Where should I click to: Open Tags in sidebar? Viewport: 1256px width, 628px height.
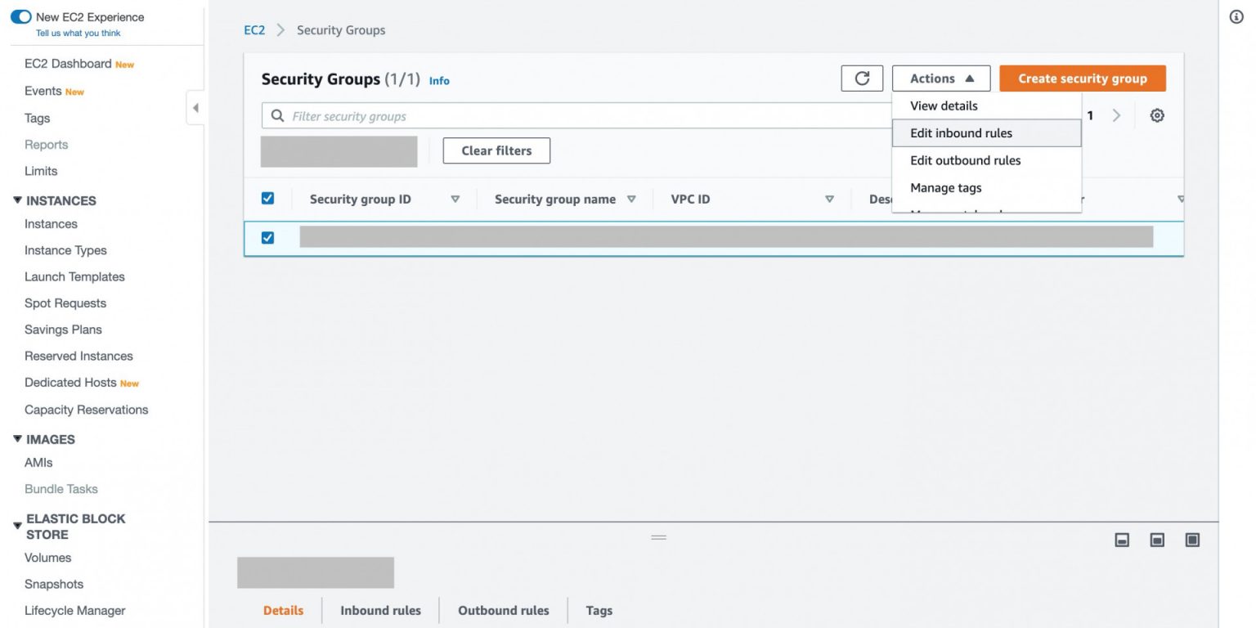[38, 118]
